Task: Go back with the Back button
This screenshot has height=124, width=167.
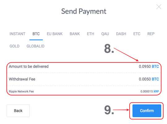Action: [x=18, y=111]
